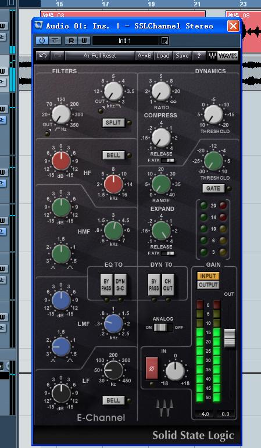261x448 pixels.
Task: Close the SSLChannel plugin window
Action: [x=233, y=26]
